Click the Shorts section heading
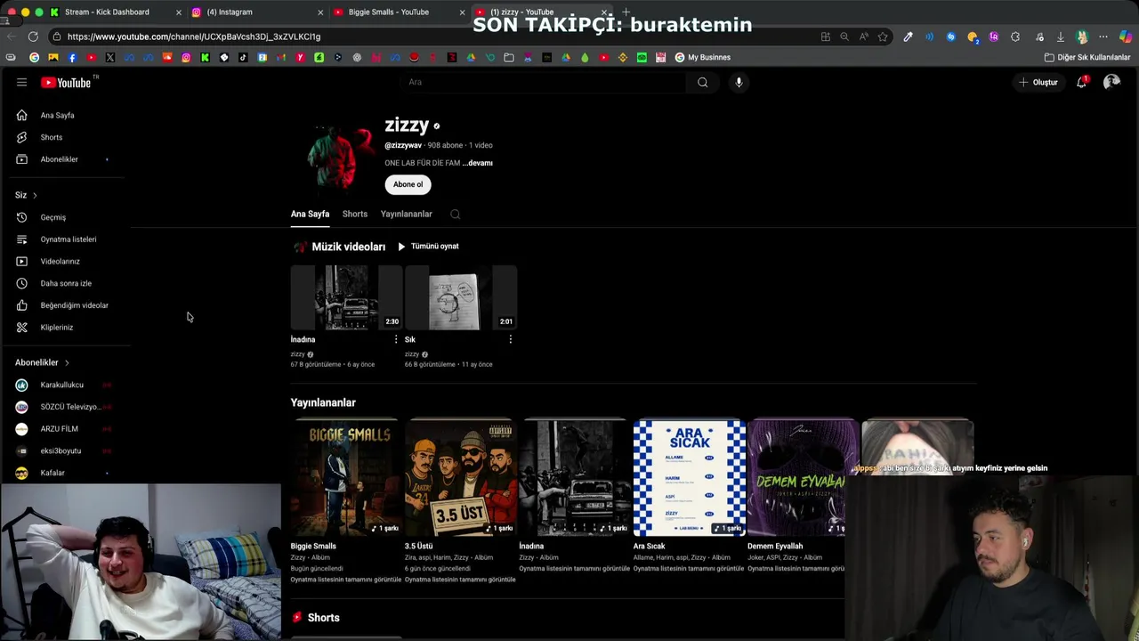The image size is (1139, 641). pos(323,618)
